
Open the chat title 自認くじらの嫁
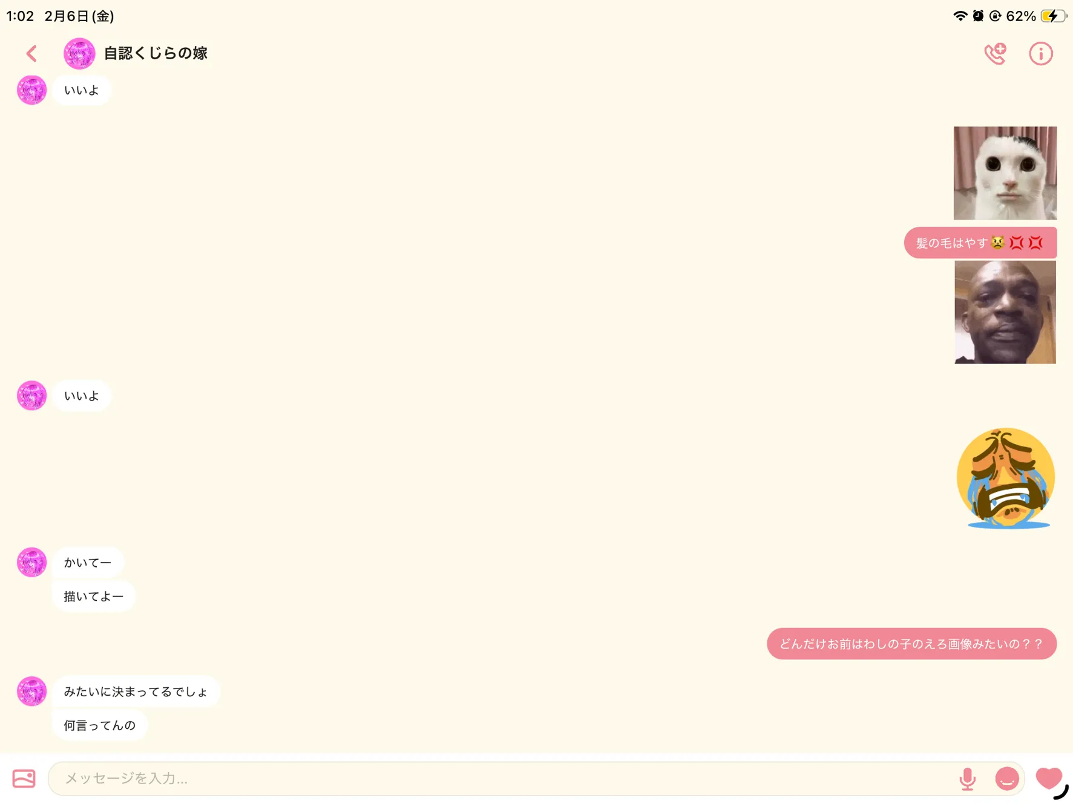[156, 53]
